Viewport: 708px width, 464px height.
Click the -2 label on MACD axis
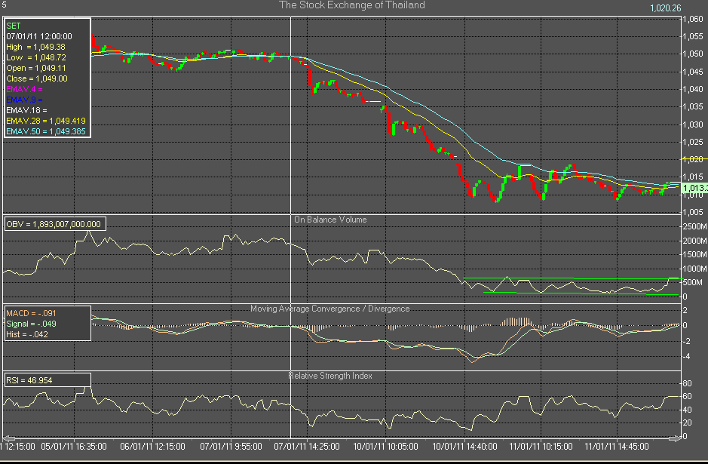point(685,341)
